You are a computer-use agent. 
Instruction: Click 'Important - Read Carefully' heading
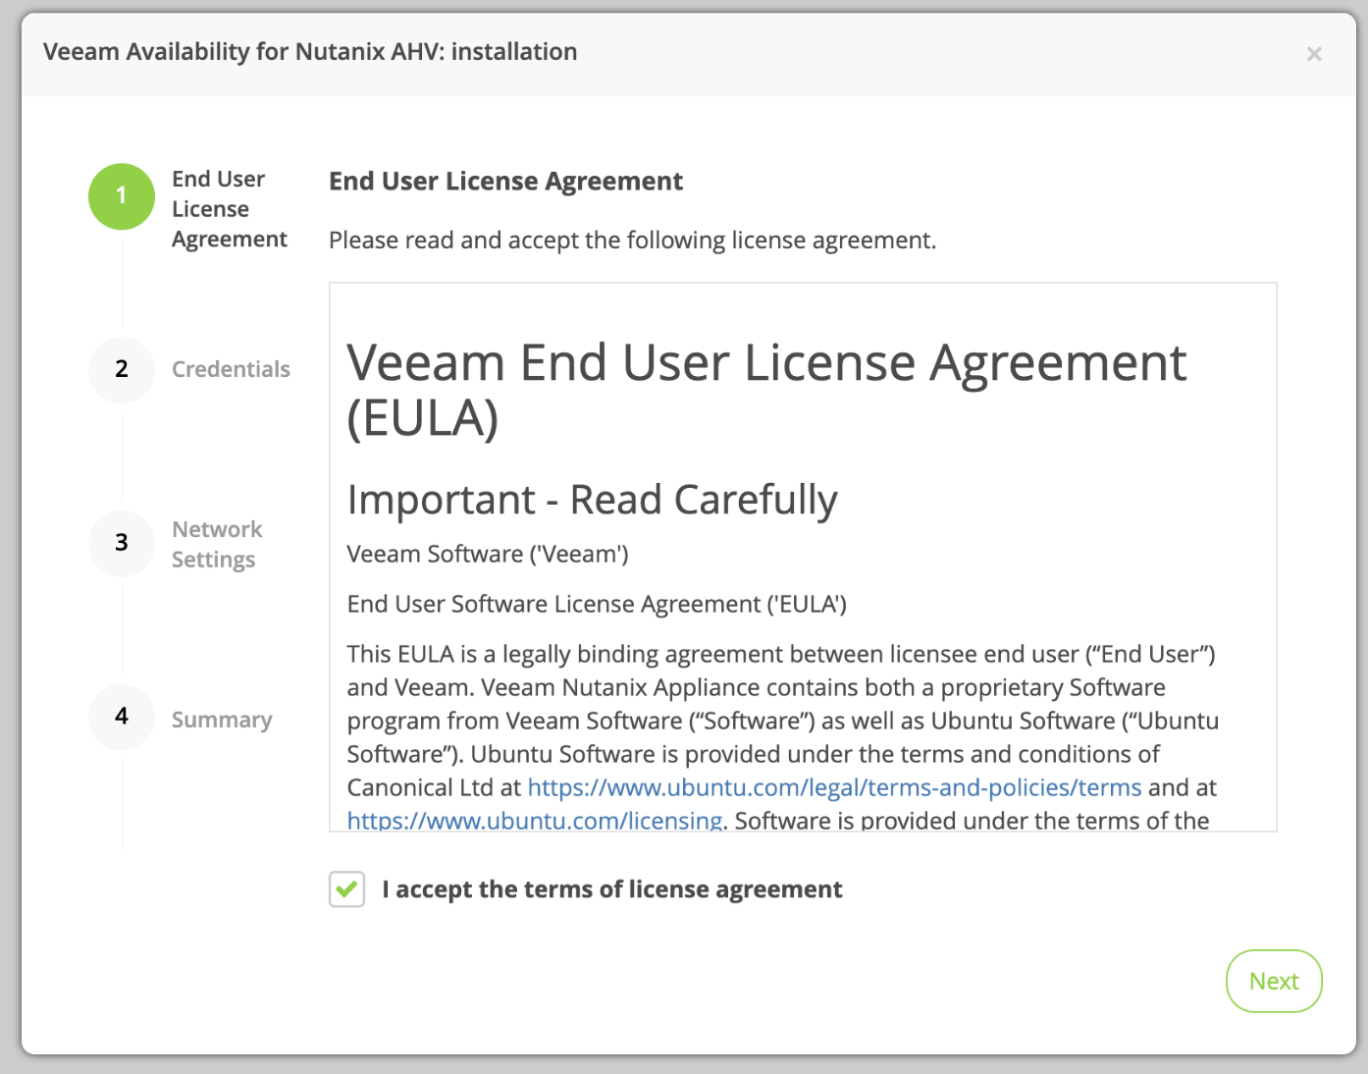point(592,500)
